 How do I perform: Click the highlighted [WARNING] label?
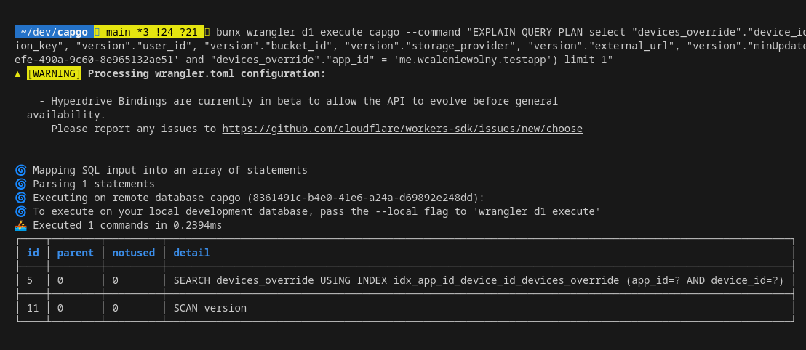coord(54,73)
